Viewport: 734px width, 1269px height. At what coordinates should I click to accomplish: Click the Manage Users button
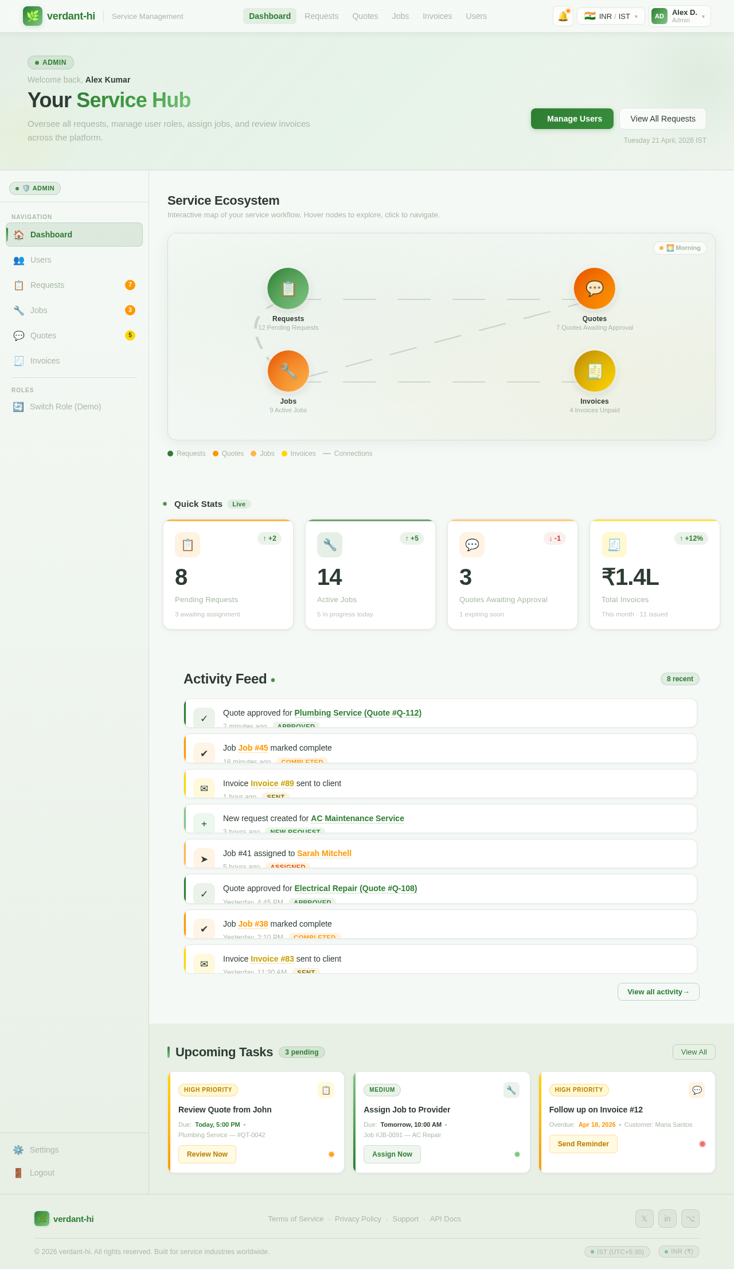[x=572, y=119]
